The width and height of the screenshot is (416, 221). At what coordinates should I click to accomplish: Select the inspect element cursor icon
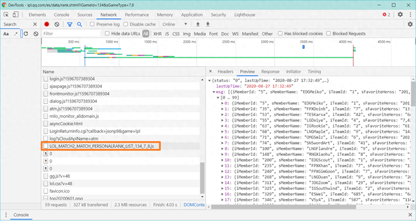click(x=6, y=15)
